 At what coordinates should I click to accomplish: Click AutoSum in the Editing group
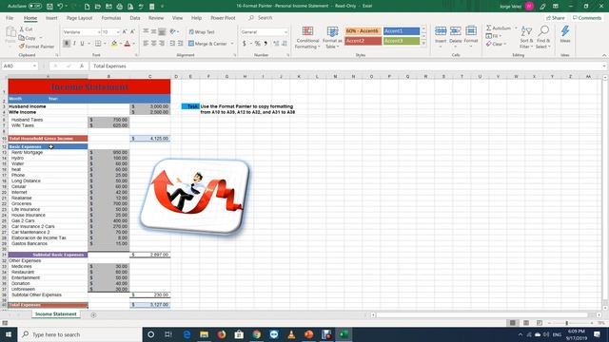(499, 28)
